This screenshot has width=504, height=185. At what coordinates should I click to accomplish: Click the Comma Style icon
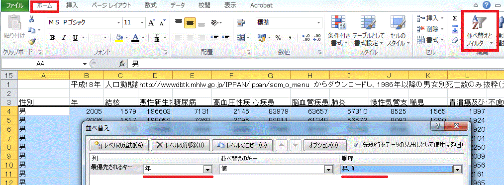pos(290,38)
